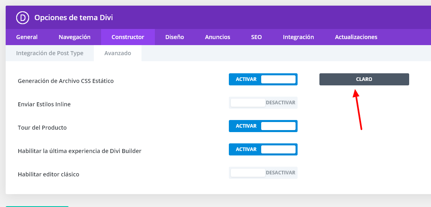Viewport: 431px width, 207px height.
Task: Click the Opciones de tema Divi title
Action: 74,18
